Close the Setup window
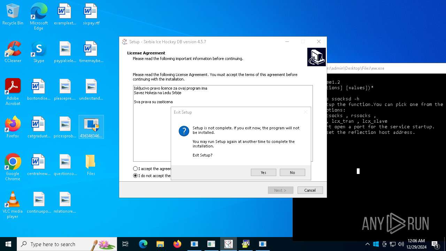This screenshot has width=446, height=251. tap(318, 41)
